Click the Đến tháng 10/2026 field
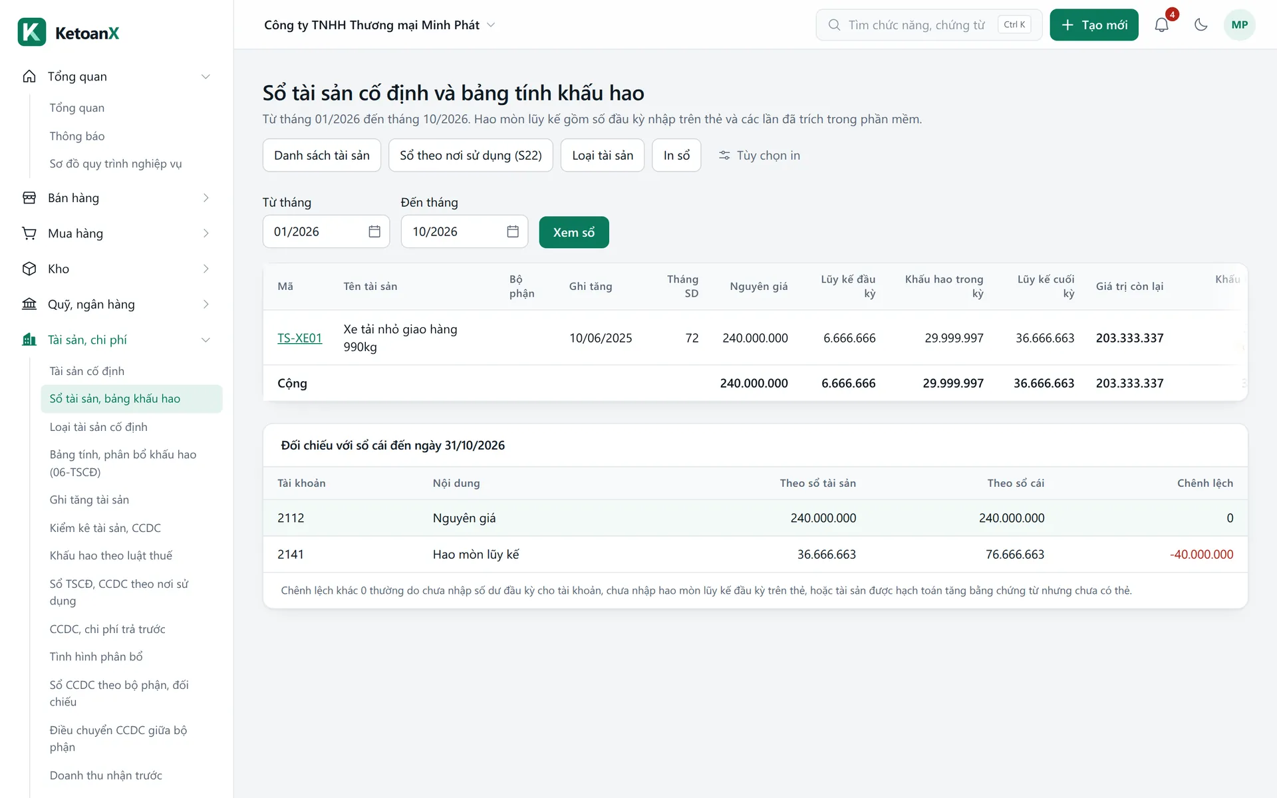This screenshot has width=1277, height=798. [464, 231]
